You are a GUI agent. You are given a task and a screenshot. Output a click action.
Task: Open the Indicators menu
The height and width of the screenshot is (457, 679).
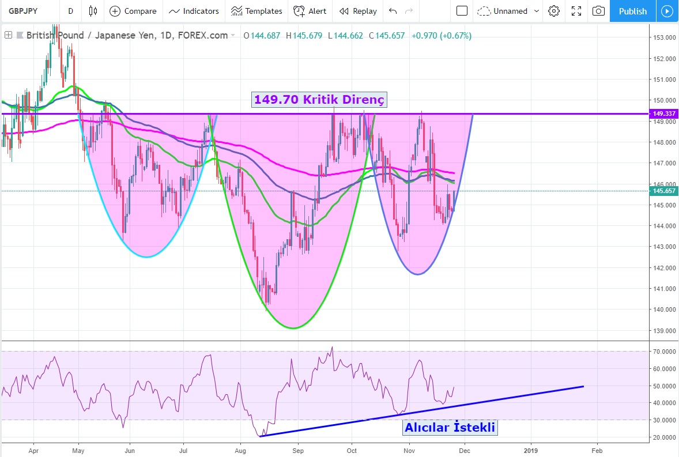194,11
